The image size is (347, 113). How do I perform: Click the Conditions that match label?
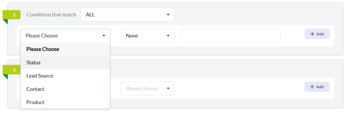click(x=51, y=15)
